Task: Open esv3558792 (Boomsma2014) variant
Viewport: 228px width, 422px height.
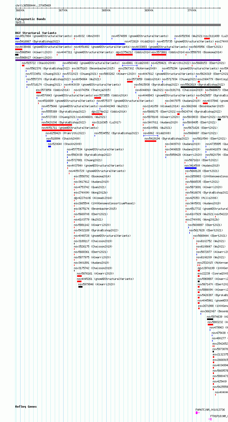Action: pos(92,176)
